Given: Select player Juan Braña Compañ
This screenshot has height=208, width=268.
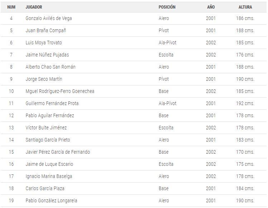Looking at the screenshot, I should pyautogui.click(x=46, y=30).
